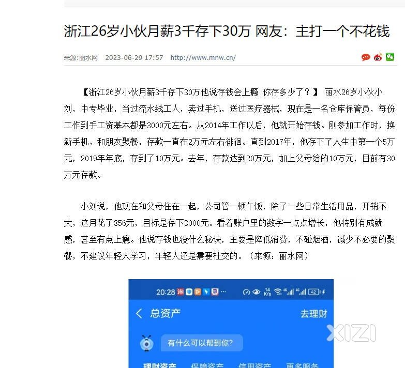The width and height of the screenshot is (405, 368).
Task: Tap the orange play-button notification icon
Action: pyautogui.click(x=198, y=292)
